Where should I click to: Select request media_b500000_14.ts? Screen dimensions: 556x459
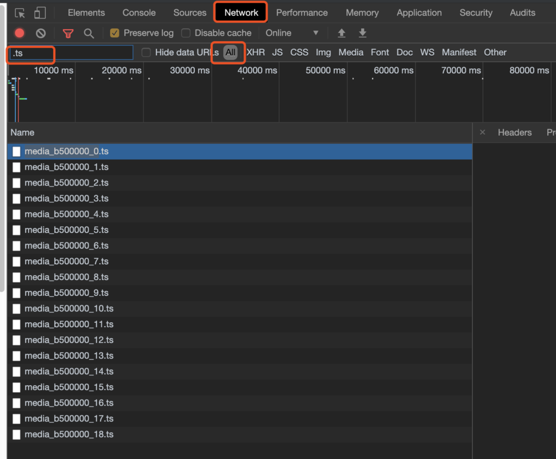click(x=239, y=372)
